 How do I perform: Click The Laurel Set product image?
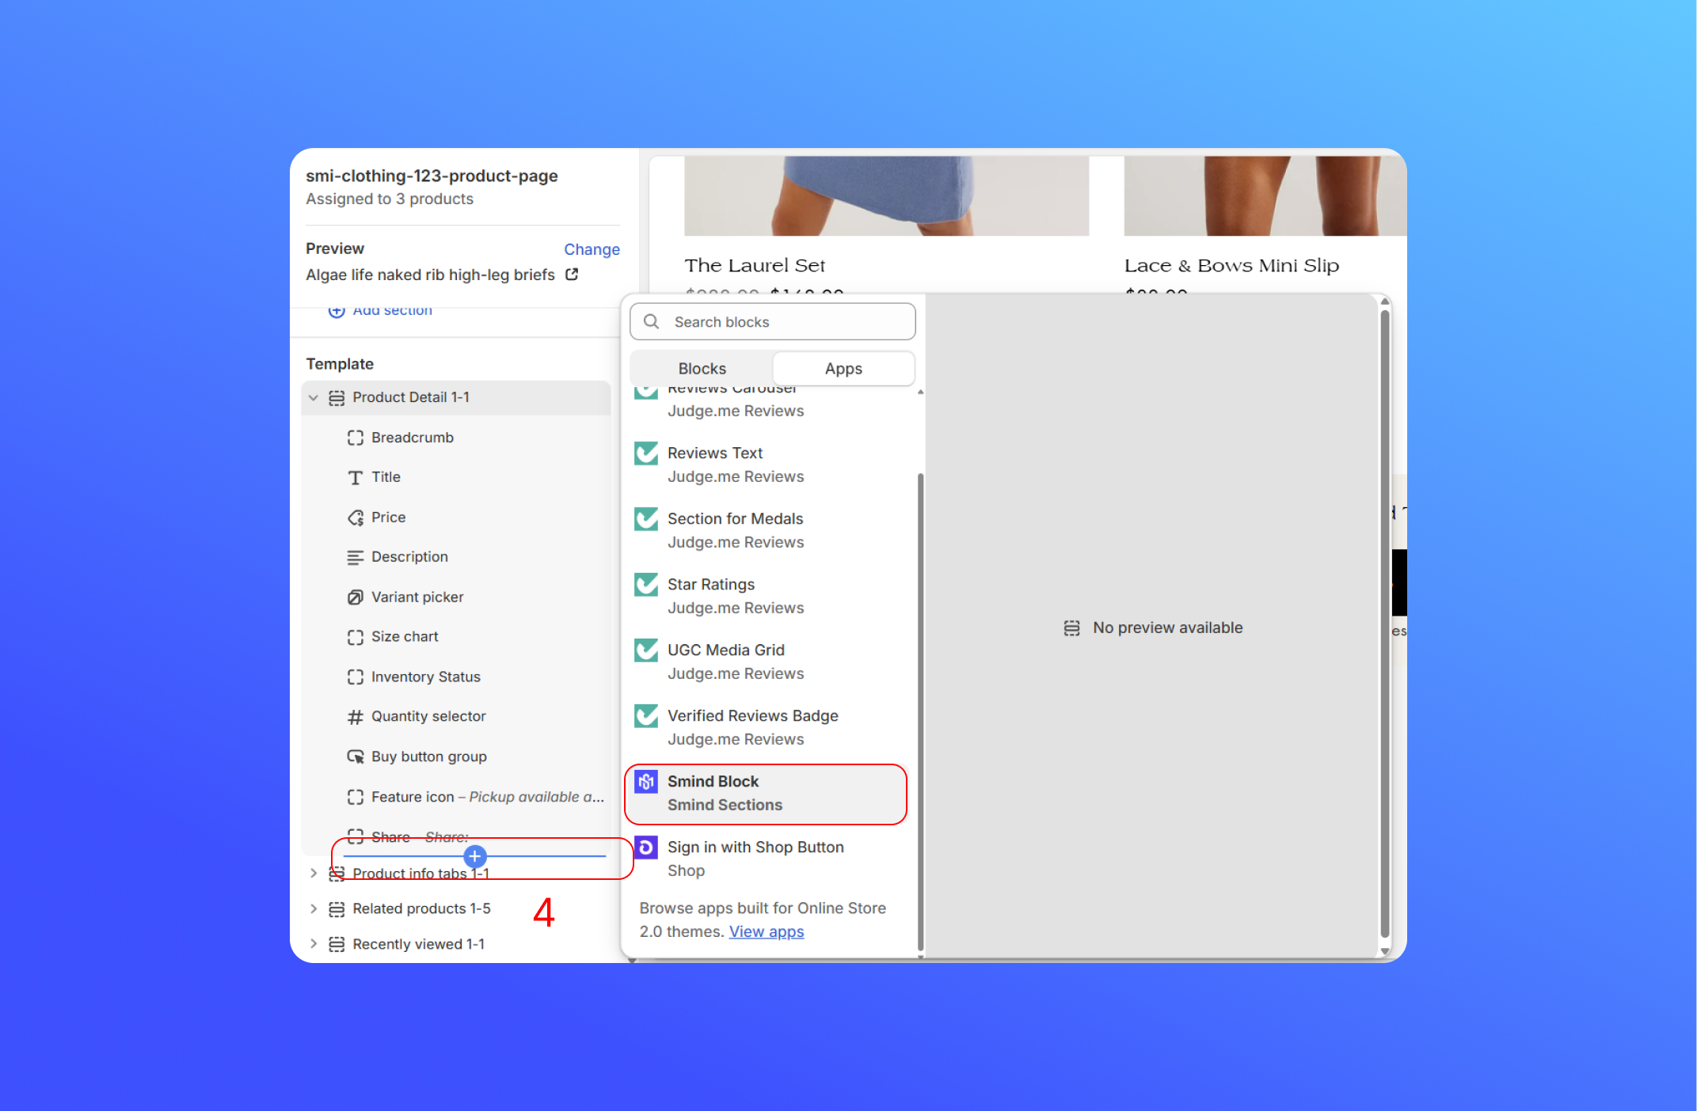click(886, 195)
